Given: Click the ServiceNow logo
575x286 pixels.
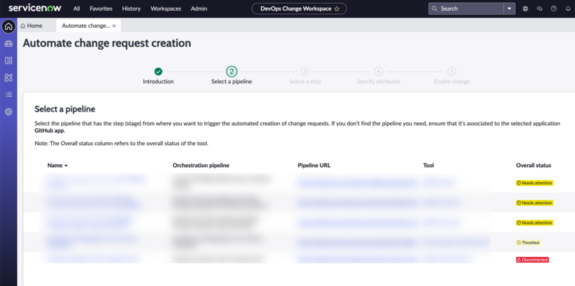Looking at the screenshot, I should tap(35, 8).
